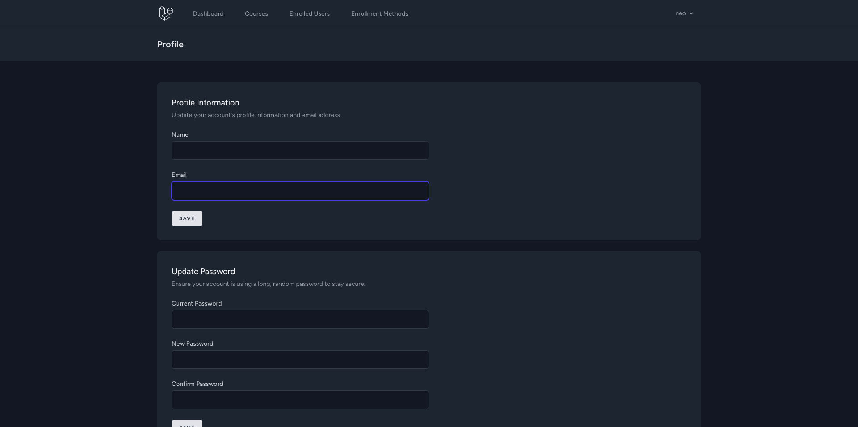
Task: Expand the neo user dropdown
Action: click(x=684, y=13)
